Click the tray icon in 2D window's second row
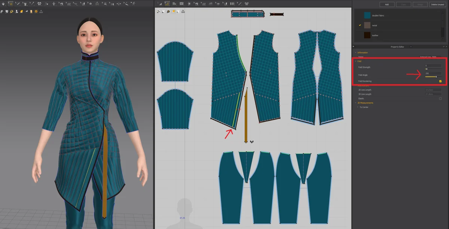 pyautogui.click(x=183, y=12)
